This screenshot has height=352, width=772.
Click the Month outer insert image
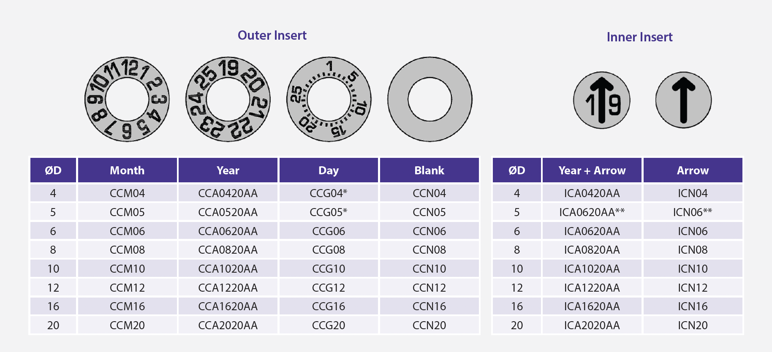(x=127, y=99)
